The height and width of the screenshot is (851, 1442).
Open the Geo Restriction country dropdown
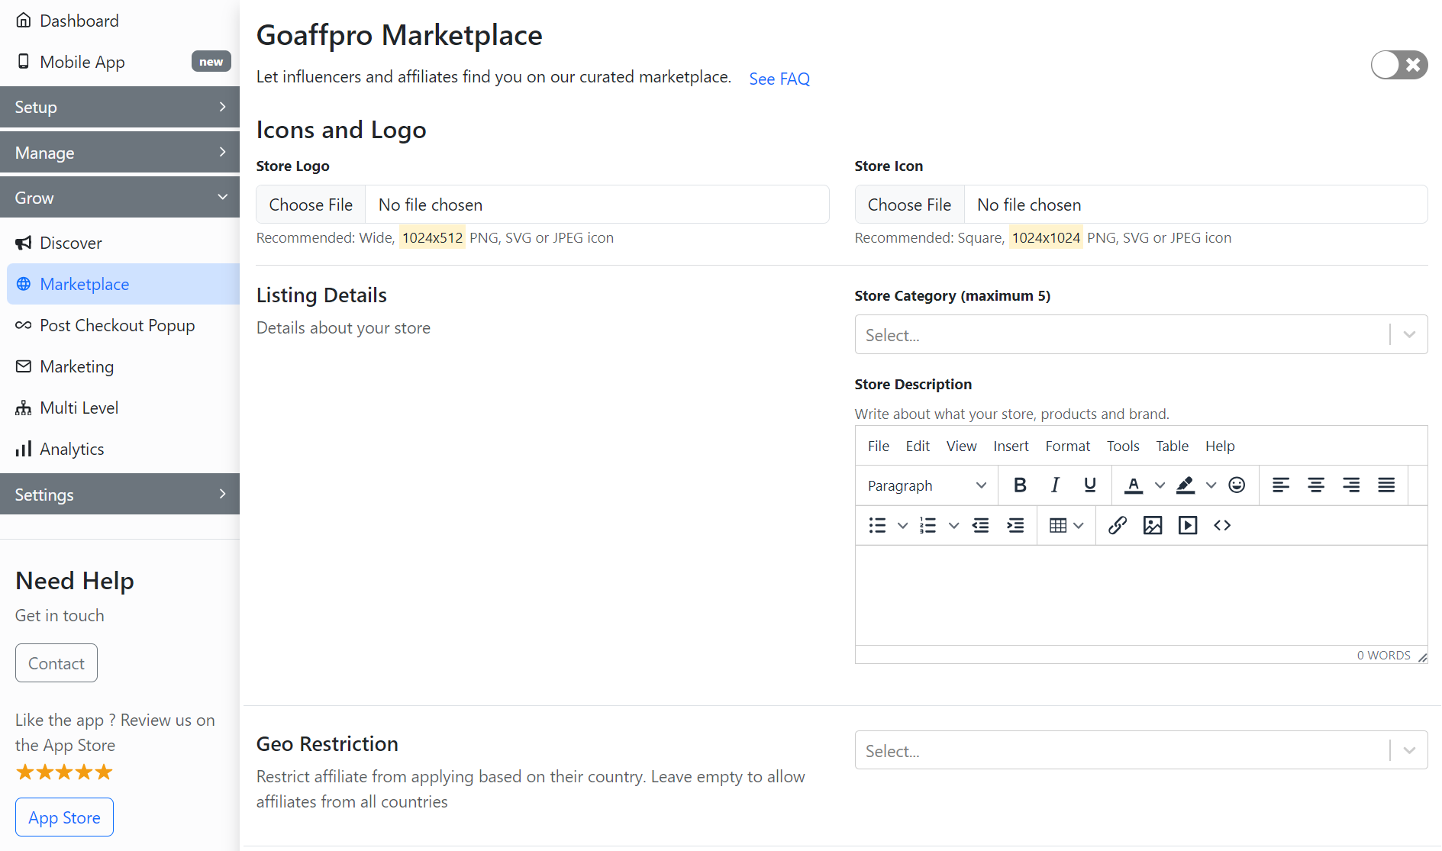point(1140,751)
